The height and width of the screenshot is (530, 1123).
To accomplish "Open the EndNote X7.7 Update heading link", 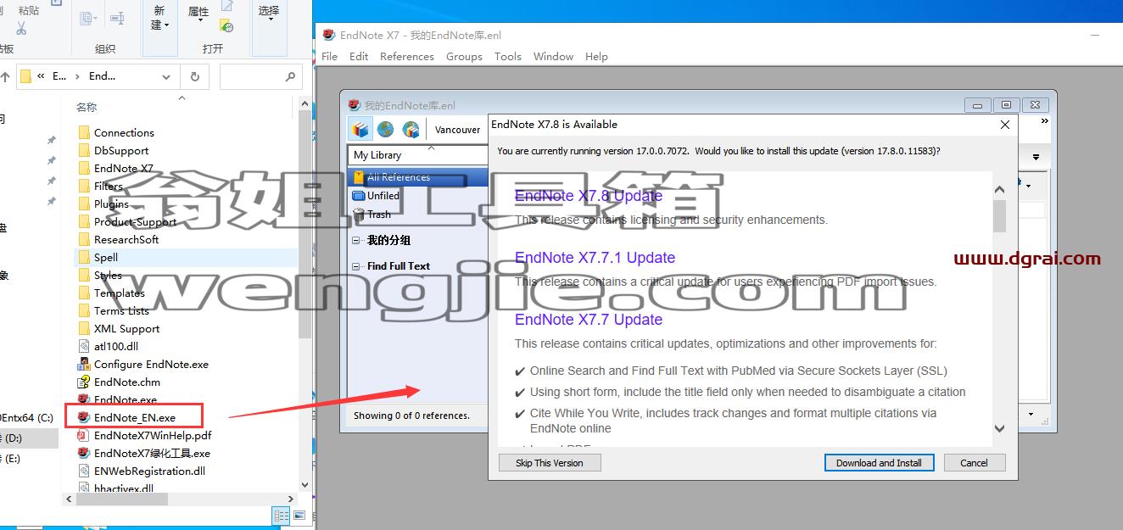I will click(x=589, y=320).
